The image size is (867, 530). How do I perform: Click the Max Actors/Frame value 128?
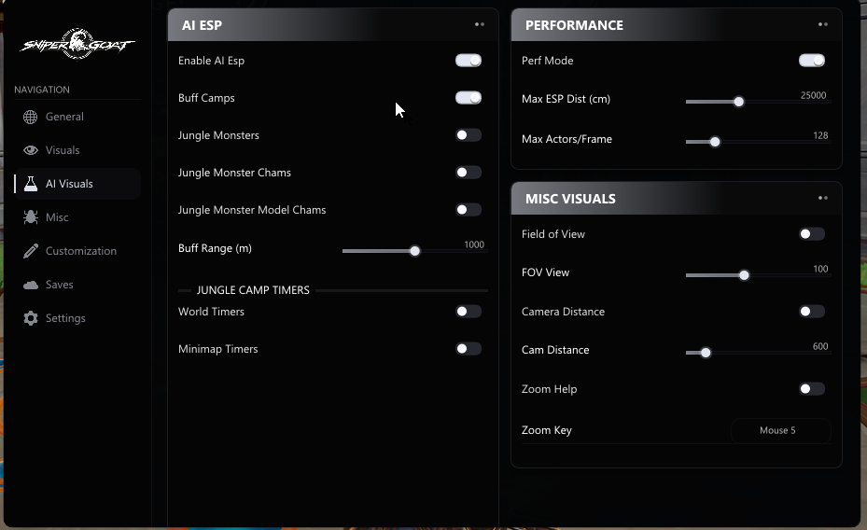(x=820, y=135)
